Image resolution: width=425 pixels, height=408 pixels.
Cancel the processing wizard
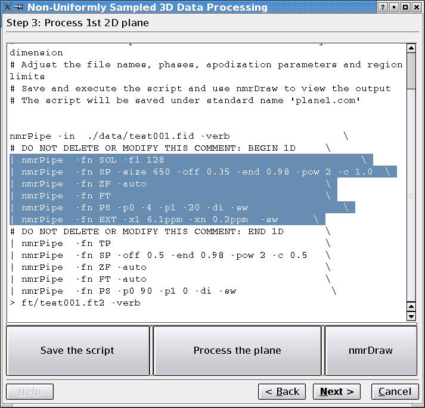(x=395, y=391)
